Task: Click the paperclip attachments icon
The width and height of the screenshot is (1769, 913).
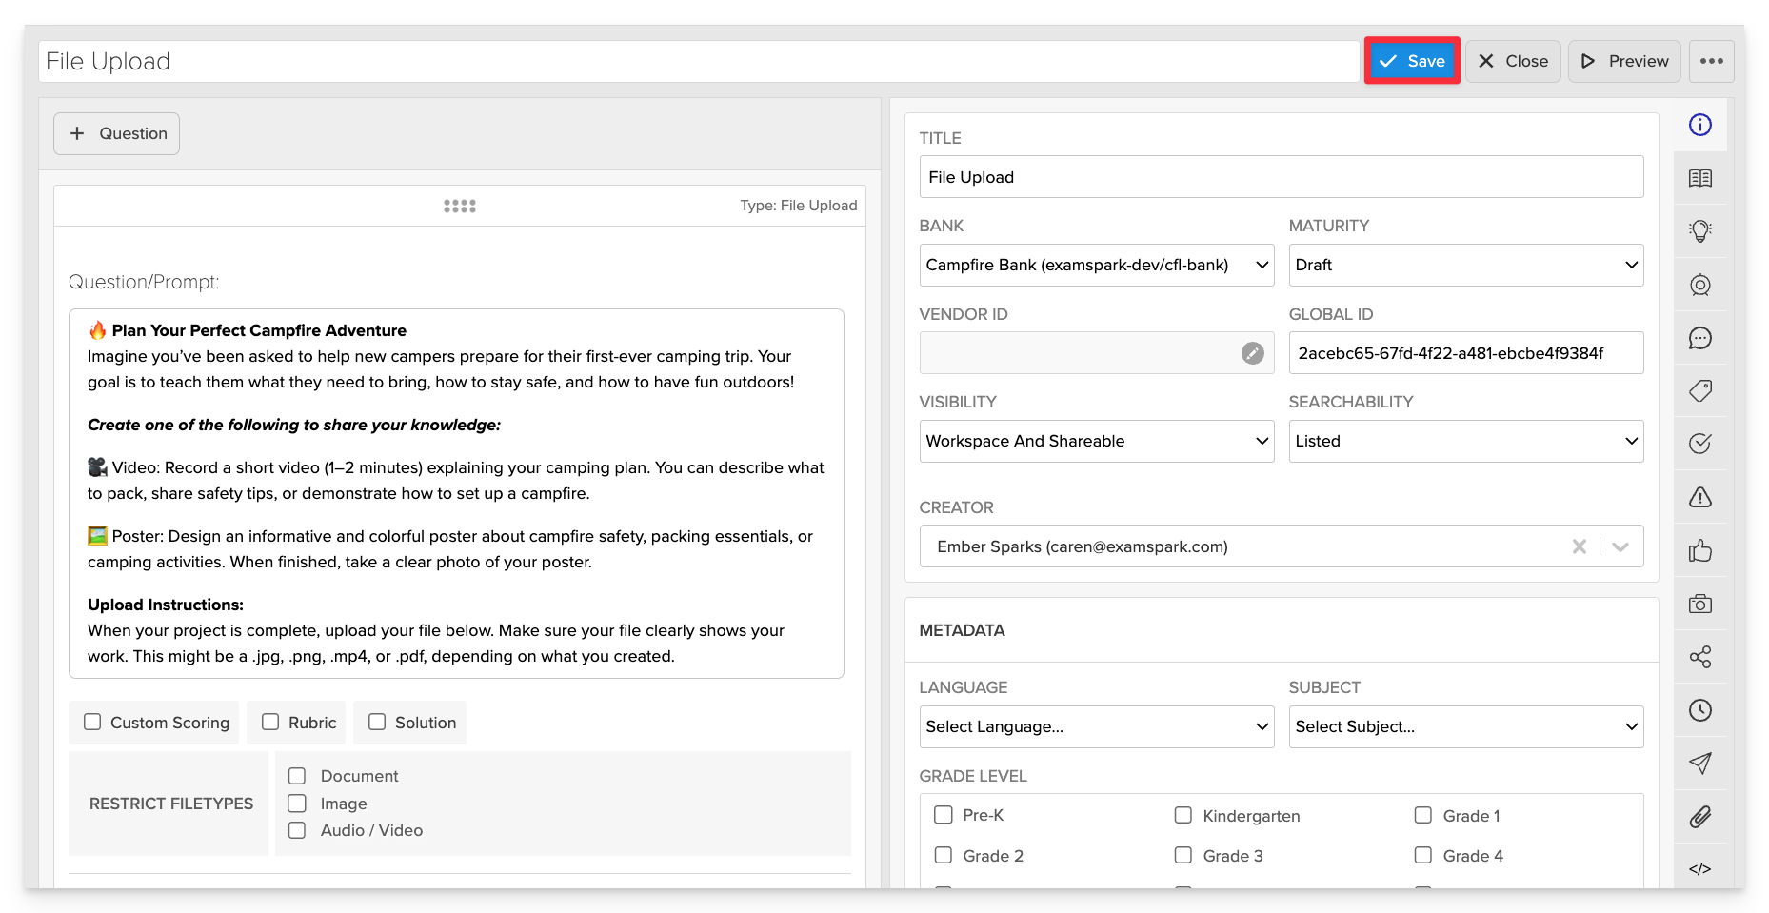Action: [1699, 817]
